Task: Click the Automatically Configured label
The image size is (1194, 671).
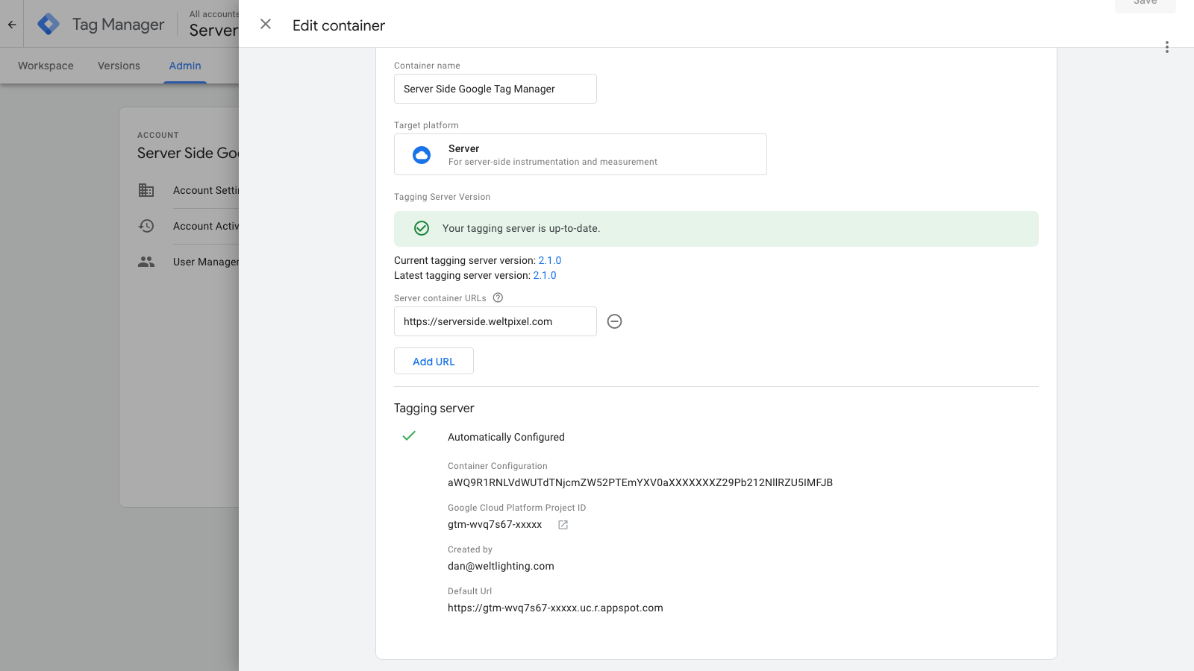Action: 506,437
